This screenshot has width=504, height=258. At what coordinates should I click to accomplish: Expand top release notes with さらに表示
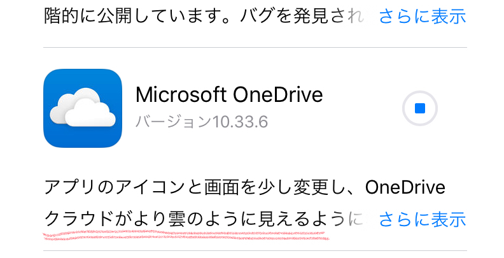[x=423, y=17]
